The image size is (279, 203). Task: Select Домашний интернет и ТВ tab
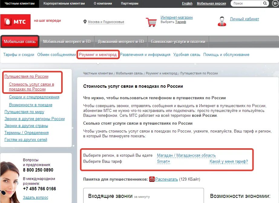pyautogui.click(x=121, y=42)
